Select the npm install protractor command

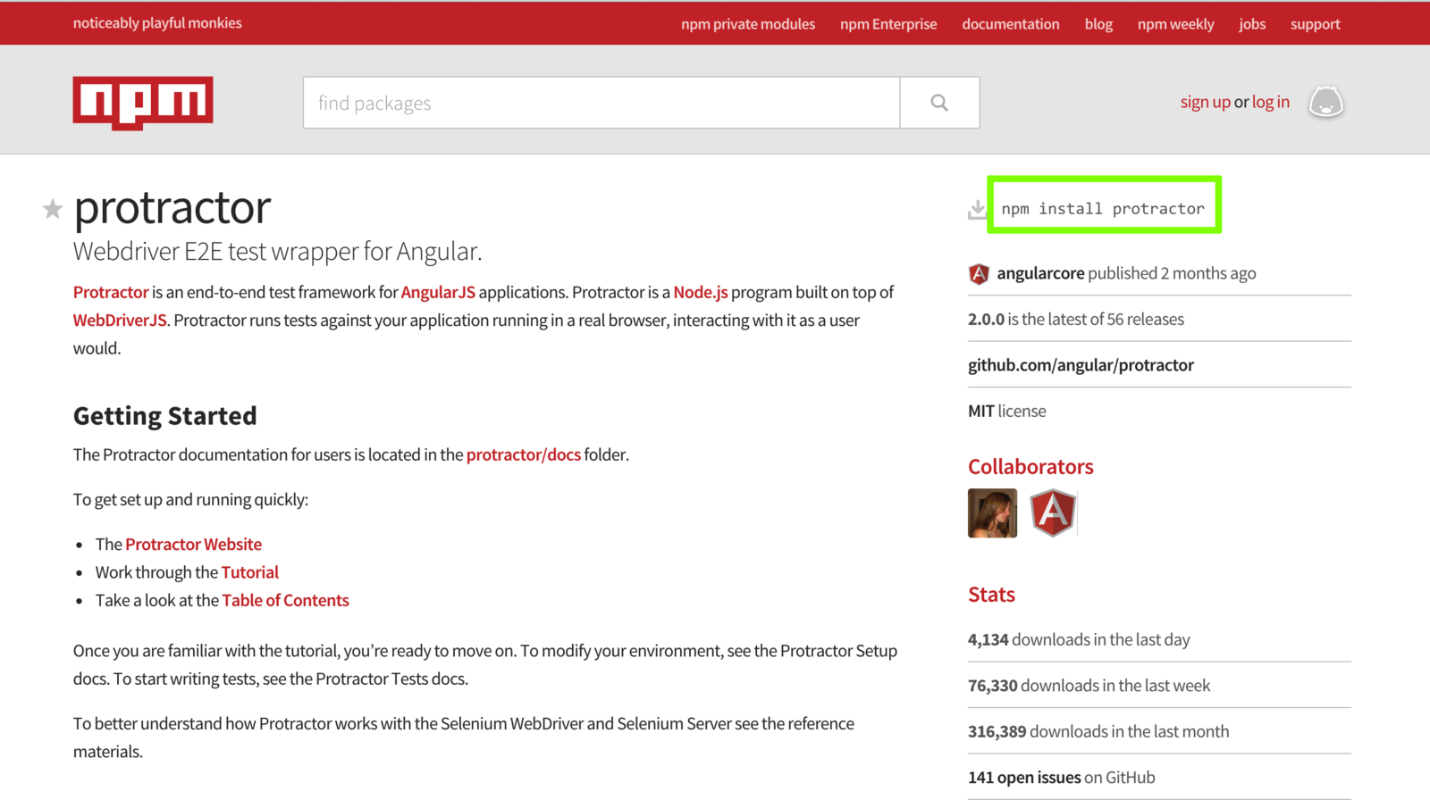point(1103,208)
